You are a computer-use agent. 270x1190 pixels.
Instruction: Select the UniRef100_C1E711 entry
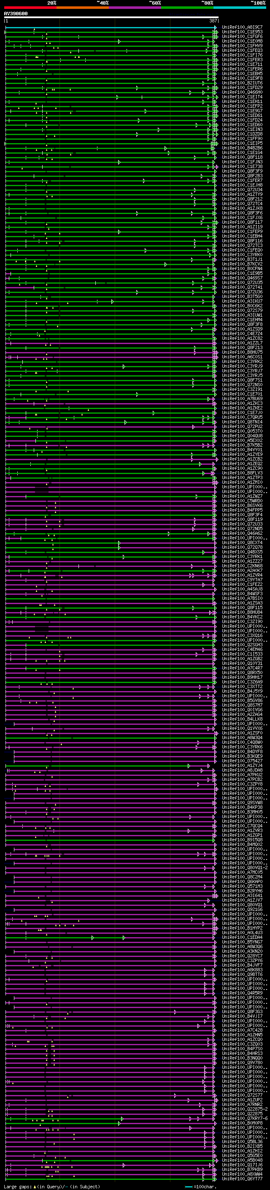[x=242, y=64]
